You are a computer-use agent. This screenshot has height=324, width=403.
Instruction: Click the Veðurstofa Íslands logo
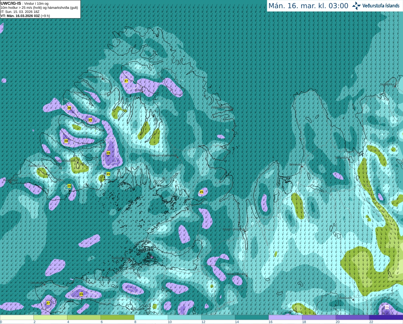376,6
